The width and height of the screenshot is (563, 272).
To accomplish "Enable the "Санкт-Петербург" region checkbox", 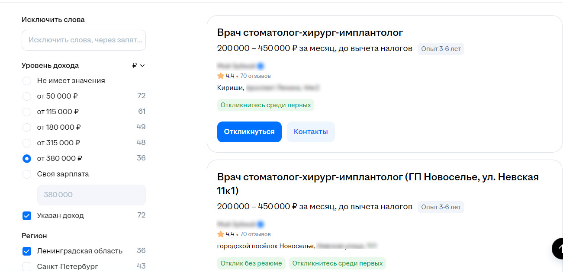I will (x=27, y=267).
